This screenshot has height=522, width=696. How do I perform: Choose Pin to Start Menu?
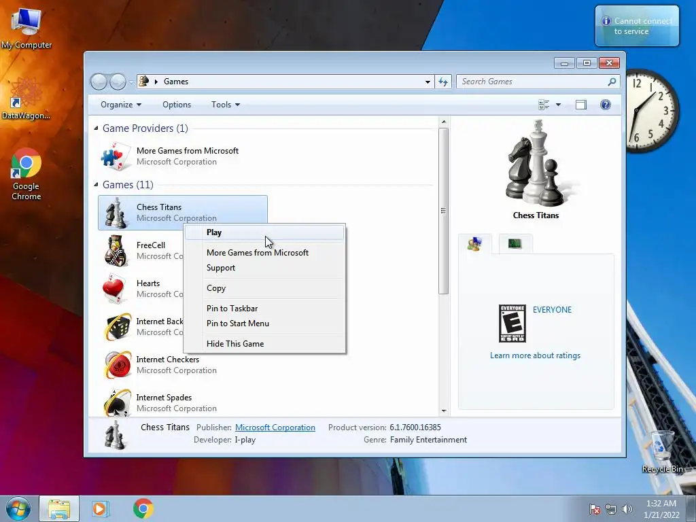264,324
